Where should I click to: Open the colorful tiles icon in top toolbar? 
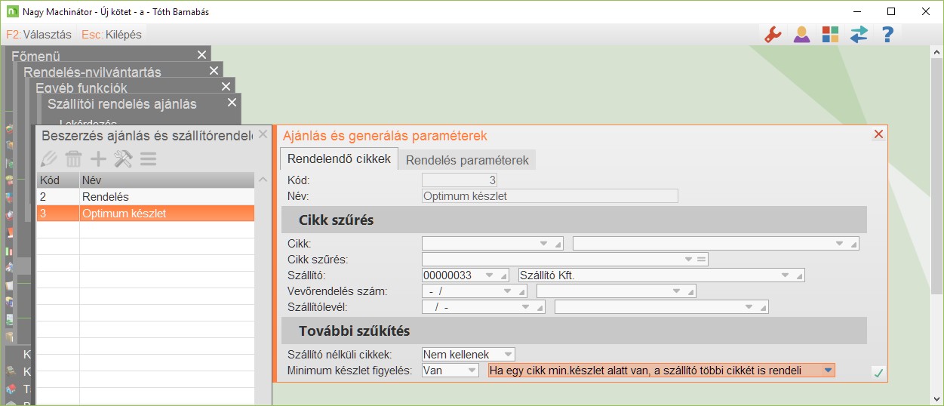[830, 34]
